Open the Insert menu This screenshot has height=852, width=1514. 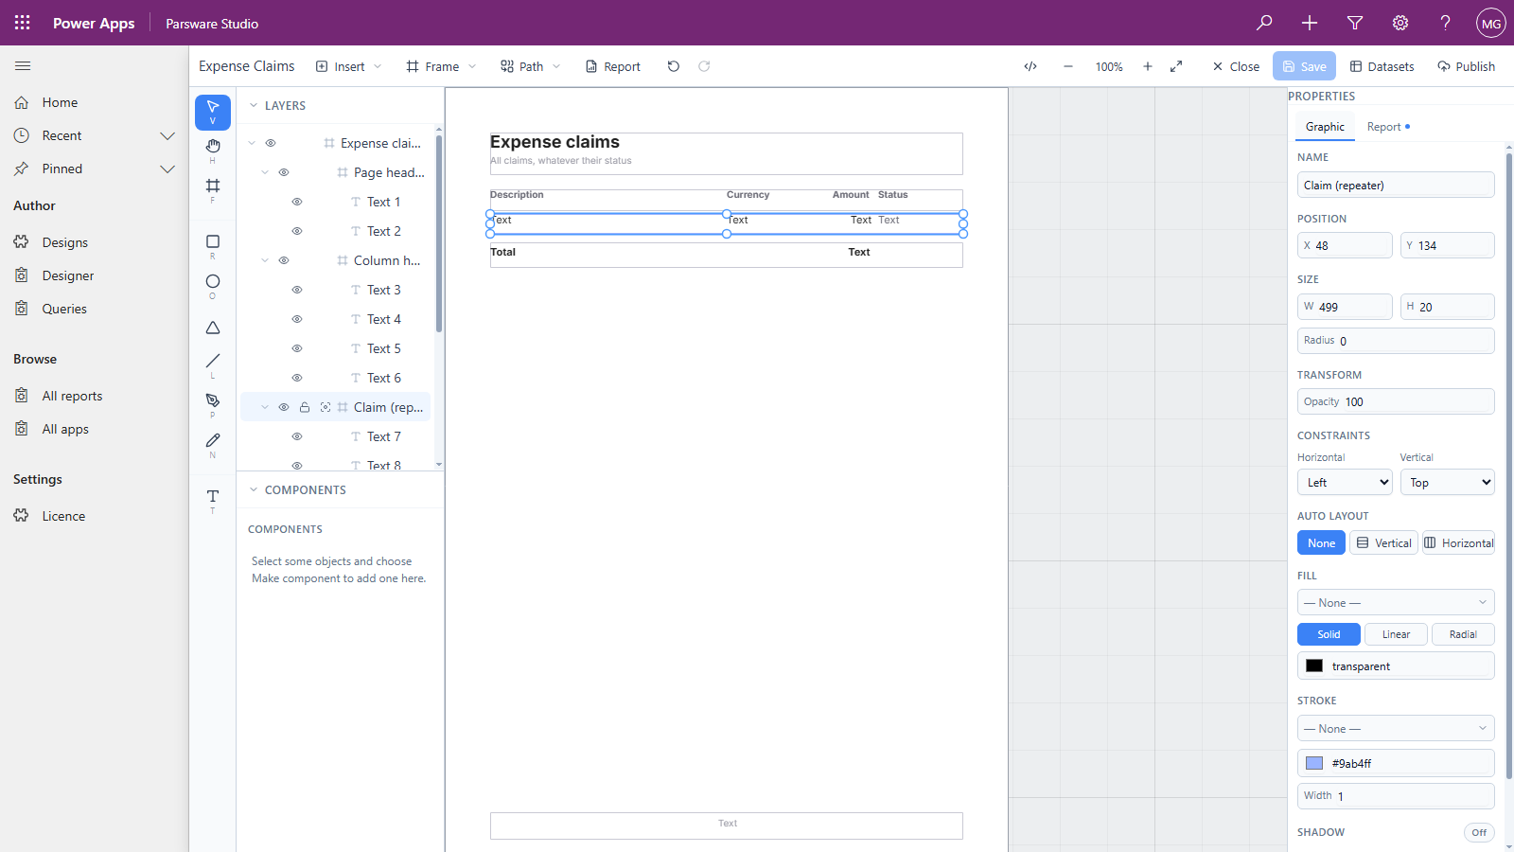click(348, 66)
